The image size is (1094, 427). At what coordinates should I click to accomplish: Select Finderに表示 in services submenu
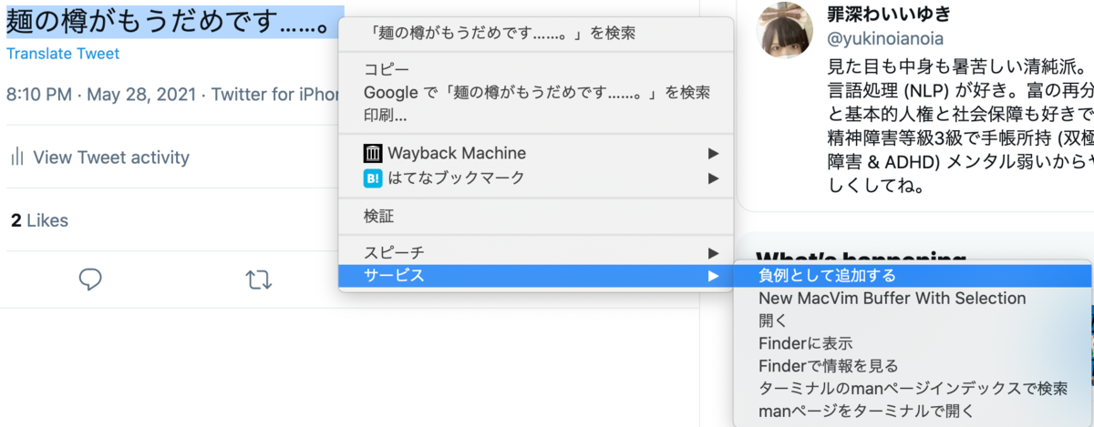[x=913, y=343]
